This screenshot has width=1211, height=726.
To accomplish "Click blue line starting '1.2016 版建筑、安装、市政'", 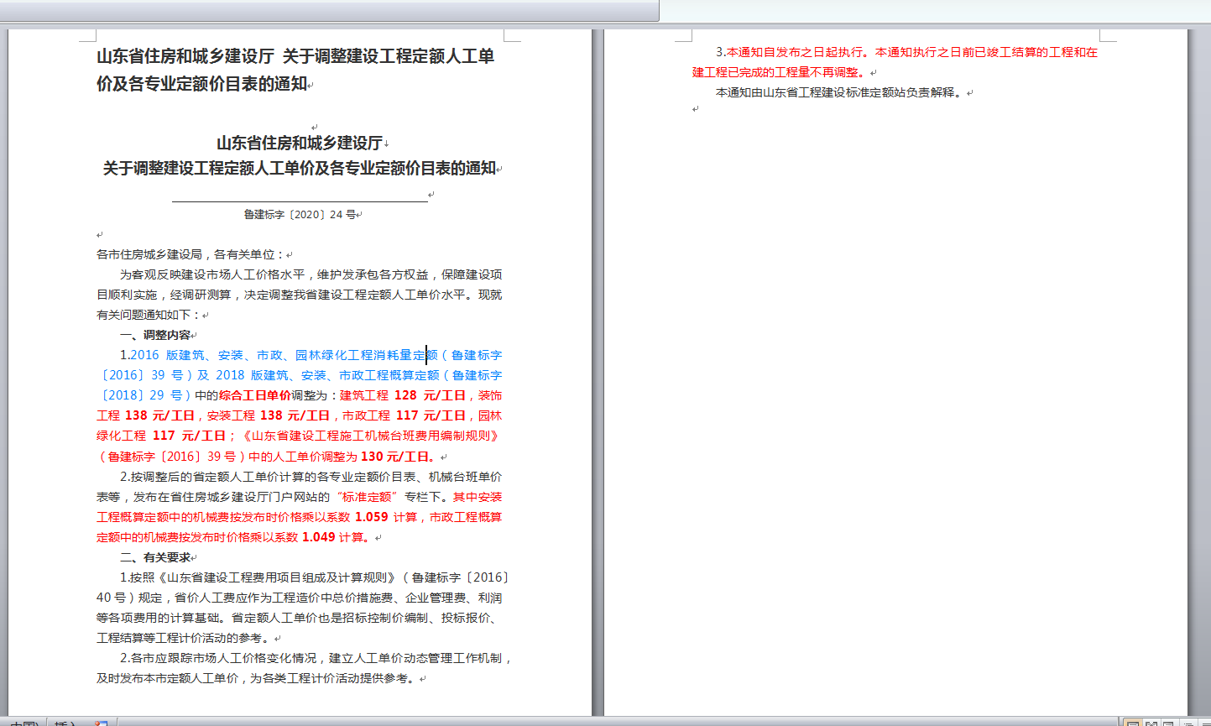I will point(311,355).
